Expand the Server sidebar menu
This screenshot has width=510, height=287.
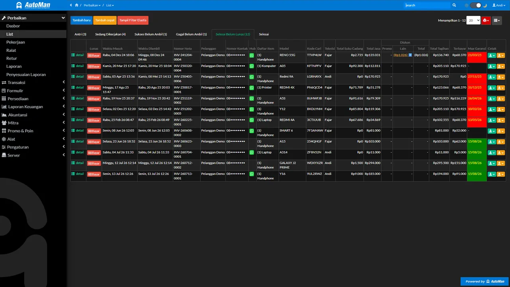point(33,155)
